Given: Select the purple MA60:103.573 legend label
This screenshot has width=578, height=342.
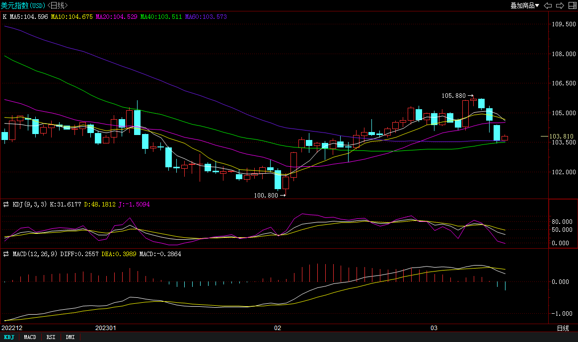Looking at the screenshot, I should pyautogui.click(x=206, y=16).
